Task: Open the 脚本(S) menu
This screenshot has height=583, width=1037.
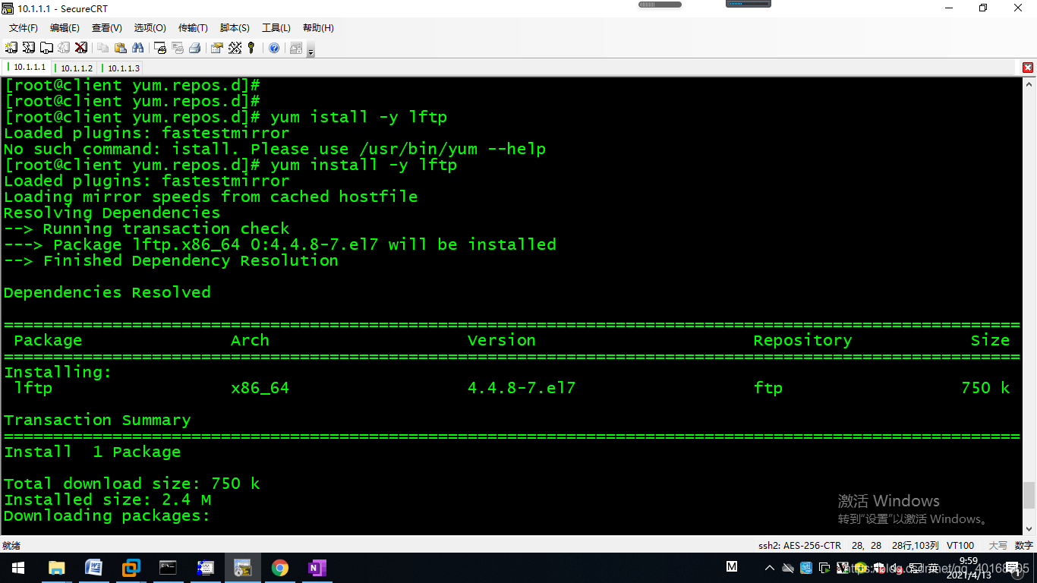Action: pyautogui.click(x=235, y=28)
